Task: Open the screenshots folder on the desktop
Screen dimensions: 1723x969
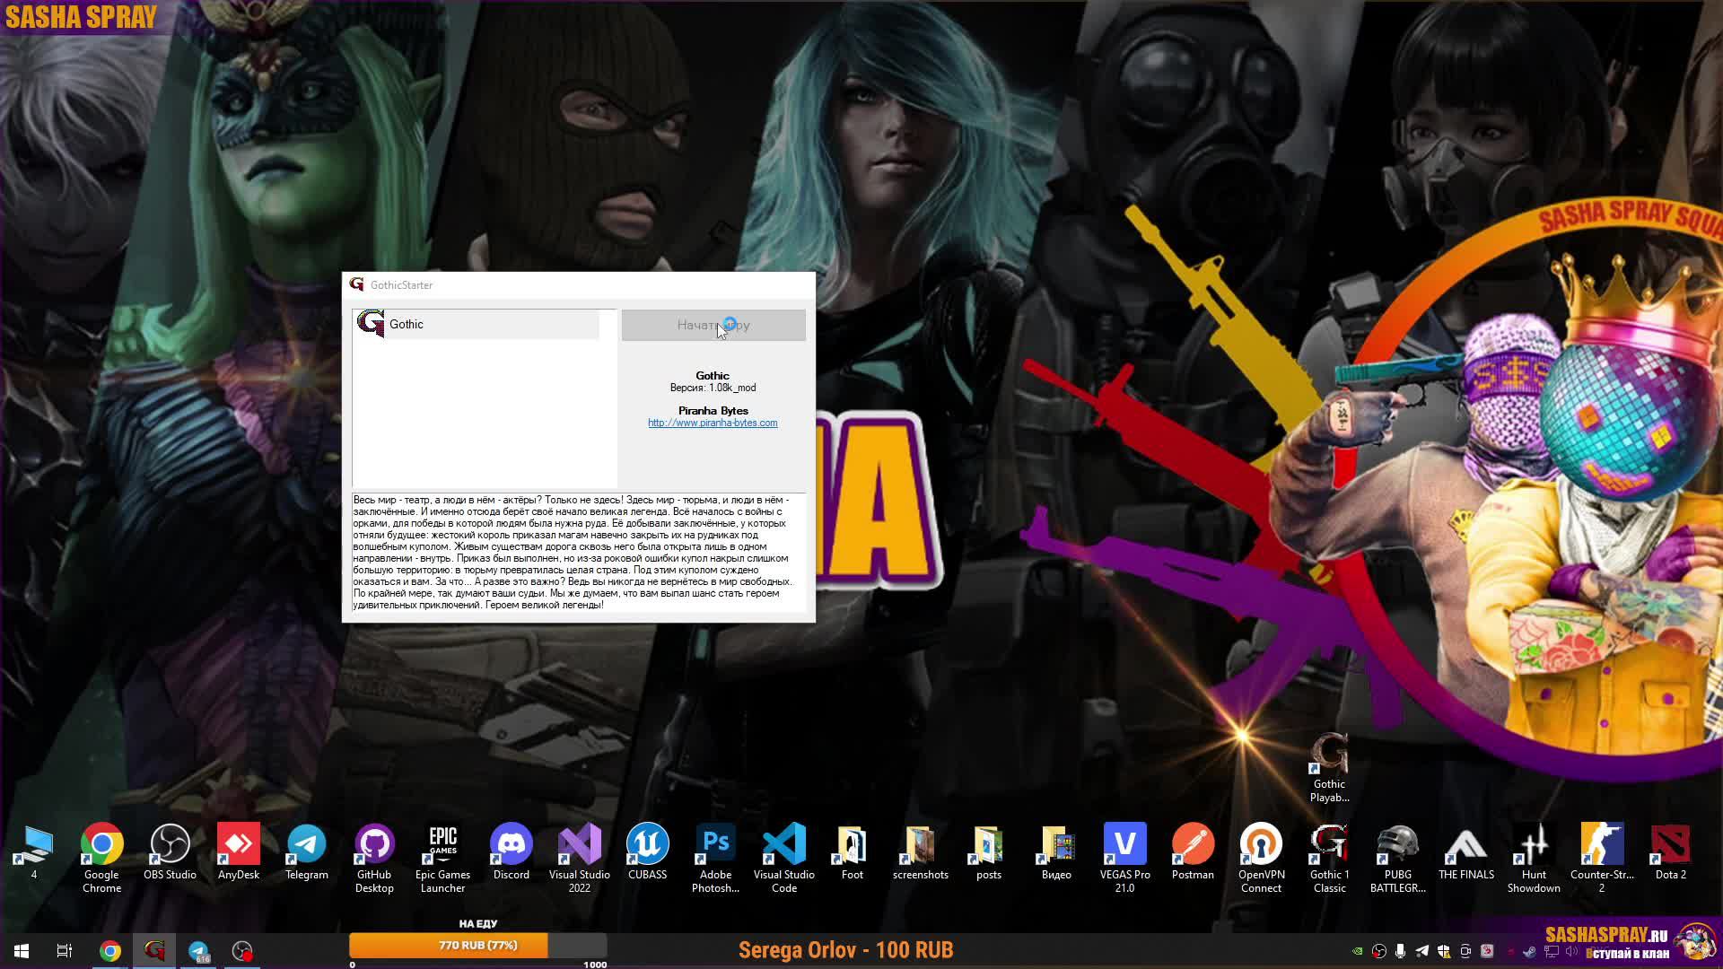Action: tap(920, 845)
